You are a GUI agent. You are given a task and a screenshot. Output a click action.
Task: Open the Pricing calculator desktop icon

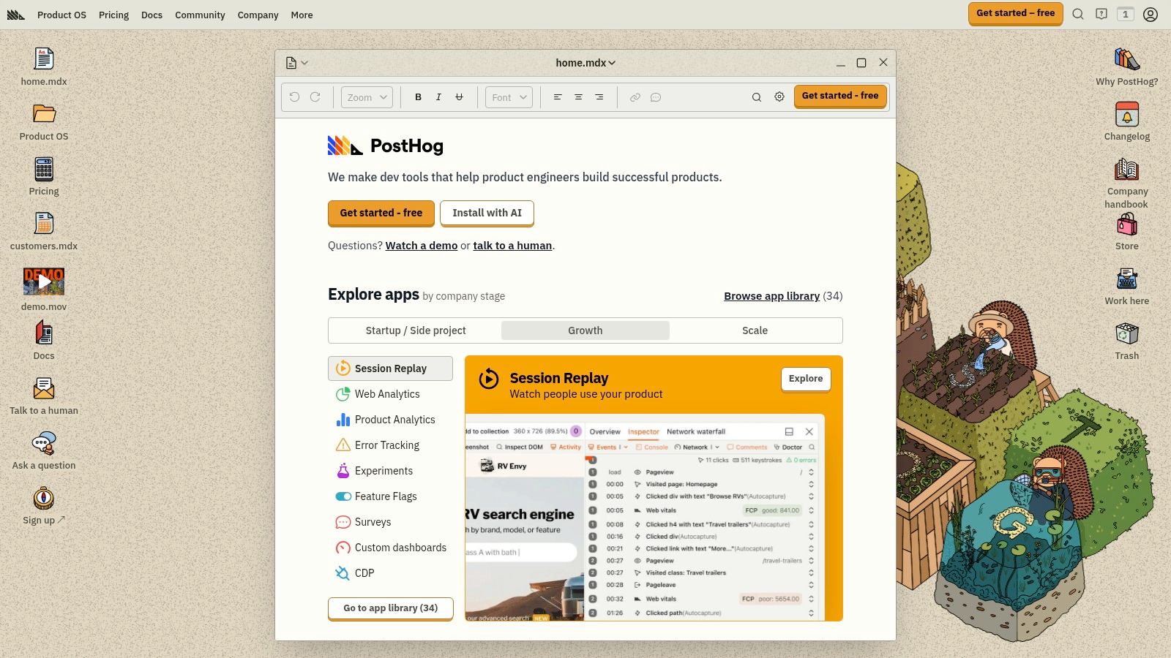pyautogui.click(x=44, y=176)
